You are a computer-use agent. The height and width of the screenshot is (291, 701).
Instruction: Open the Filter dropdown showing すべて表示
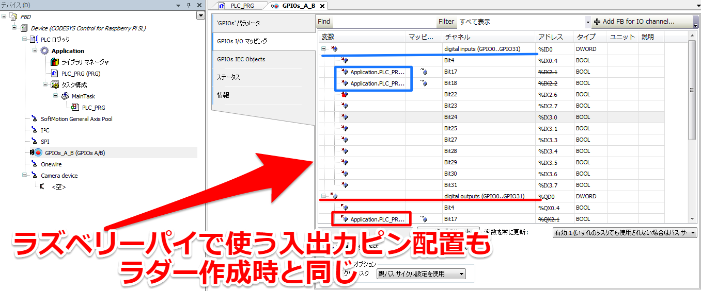(x=588, y=22)
